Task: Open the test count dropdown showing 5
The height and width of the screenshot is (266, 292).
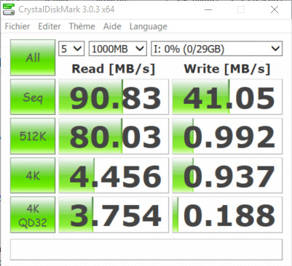Action: (71, 49)
